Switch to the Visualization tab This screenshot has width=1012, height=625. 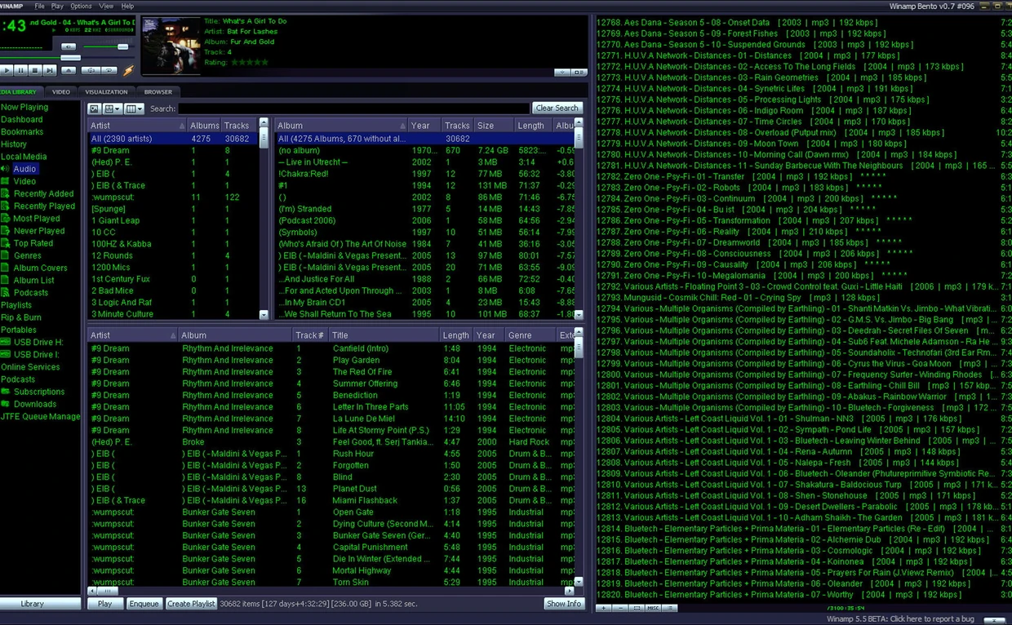click(106, 92)
